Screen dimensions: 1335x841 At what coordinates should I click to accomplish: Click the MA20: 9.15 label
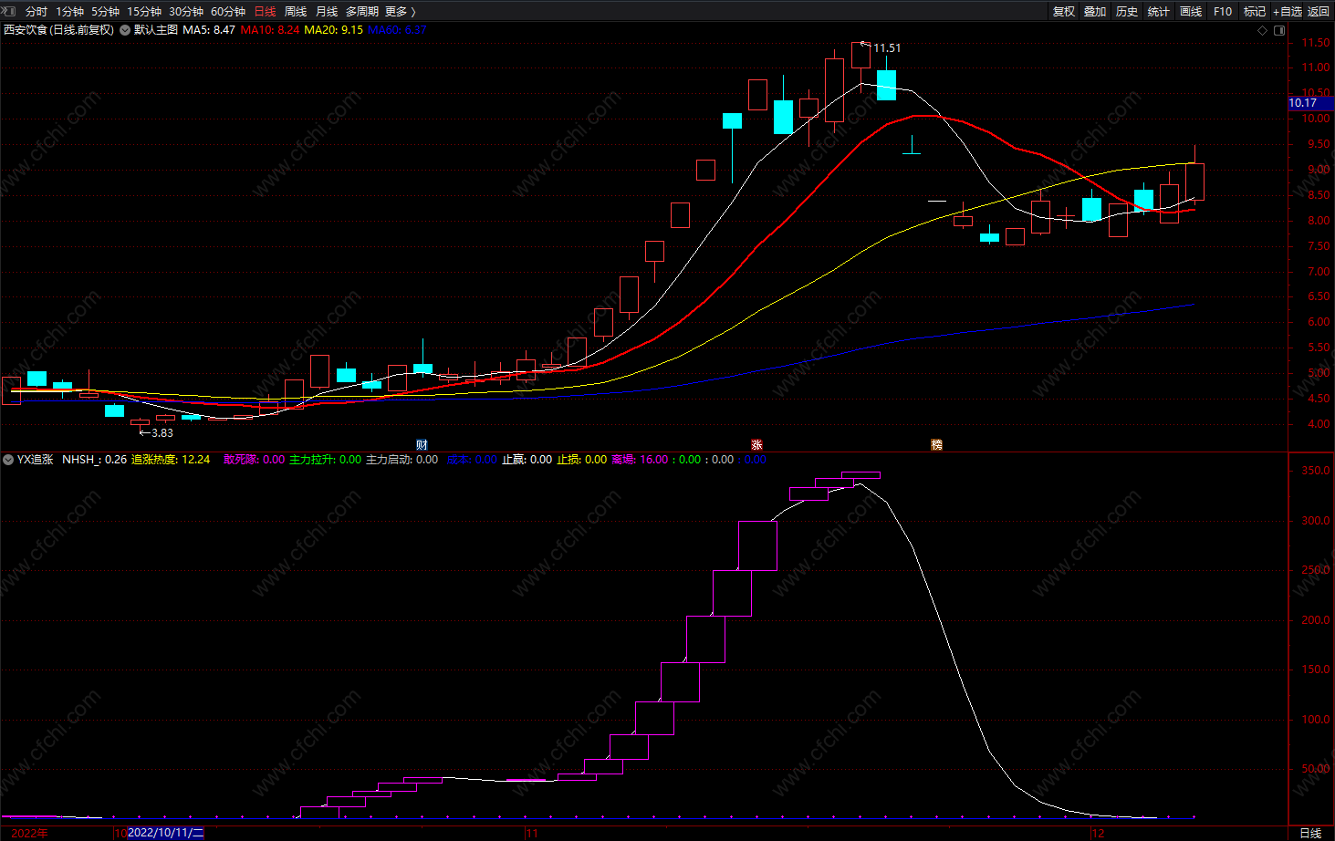[x=333, y=30]
